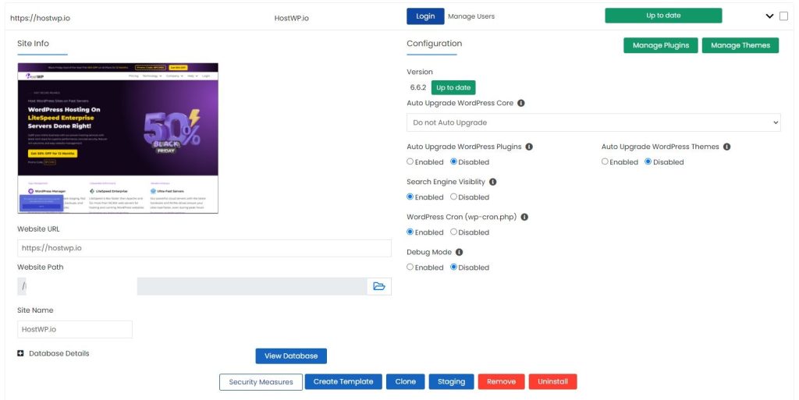Enable Auto Upgrade WordPress Plugins radio

(x=410, y=162)
